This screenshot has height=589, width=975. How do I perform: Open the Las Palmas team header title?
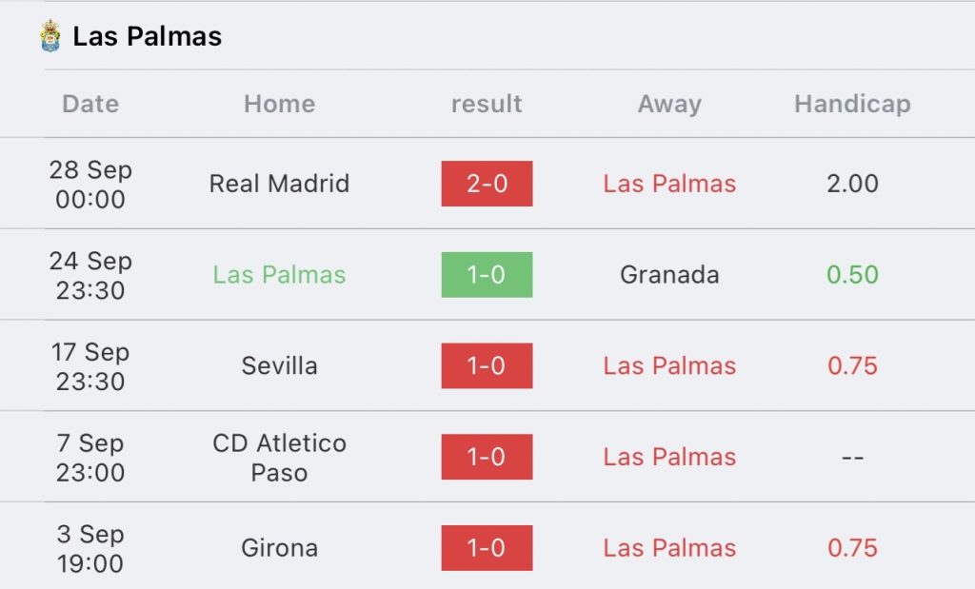(148, 36)
